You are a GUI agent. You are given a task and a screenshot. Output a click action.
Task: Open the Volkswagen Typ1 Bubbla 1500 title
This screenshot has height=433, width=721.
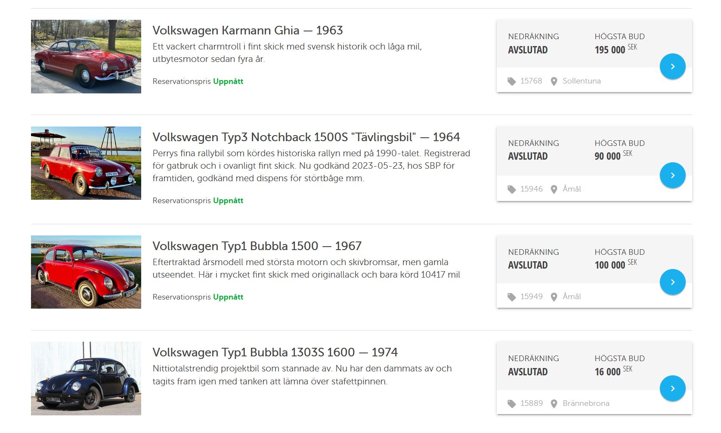[x=257, y=246]
